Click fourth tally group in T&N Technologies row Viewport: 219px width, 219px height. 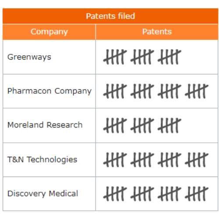click(197, 160)
